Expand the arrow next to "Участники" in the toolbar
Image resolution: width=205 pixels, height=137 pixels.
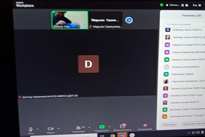pos(90,127)
